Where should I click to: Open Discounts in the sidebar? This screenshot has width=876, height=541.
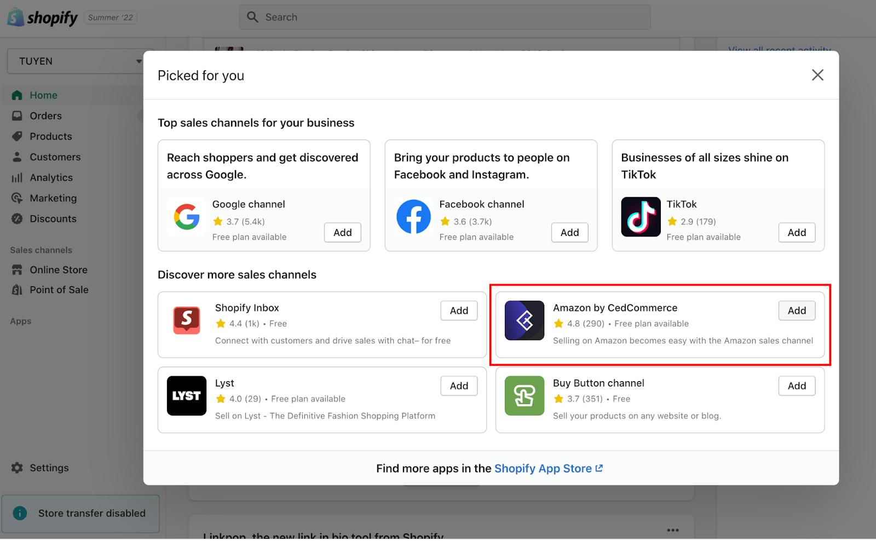53,219
